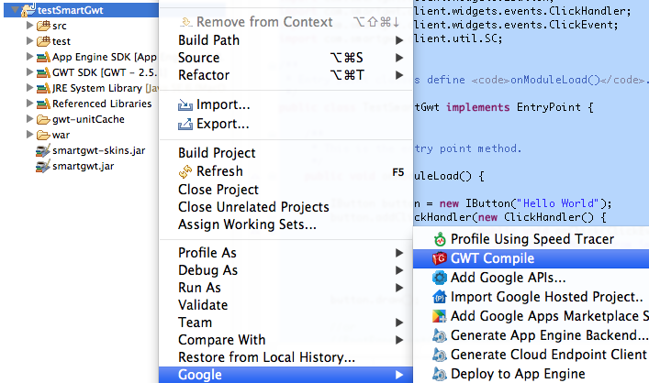This screenshot has width=649, height=383.
Task: Open the Run As submenu
Action: (285, 288)
